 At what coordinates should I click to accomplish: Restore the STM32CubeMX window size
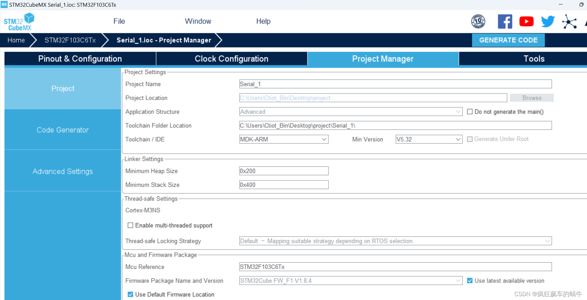[x=581, y=4]
